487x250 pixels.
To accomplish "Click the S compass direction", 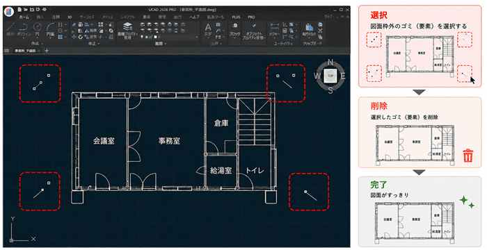I will 330,90.
